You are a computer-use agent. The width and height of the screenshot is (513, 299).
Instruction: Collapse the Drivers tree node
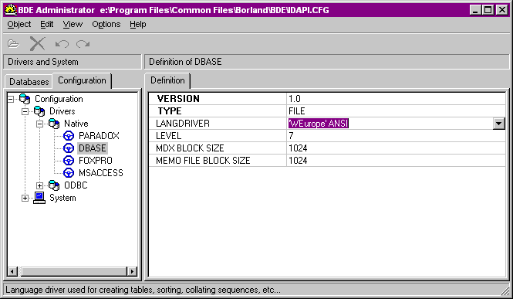25,111
